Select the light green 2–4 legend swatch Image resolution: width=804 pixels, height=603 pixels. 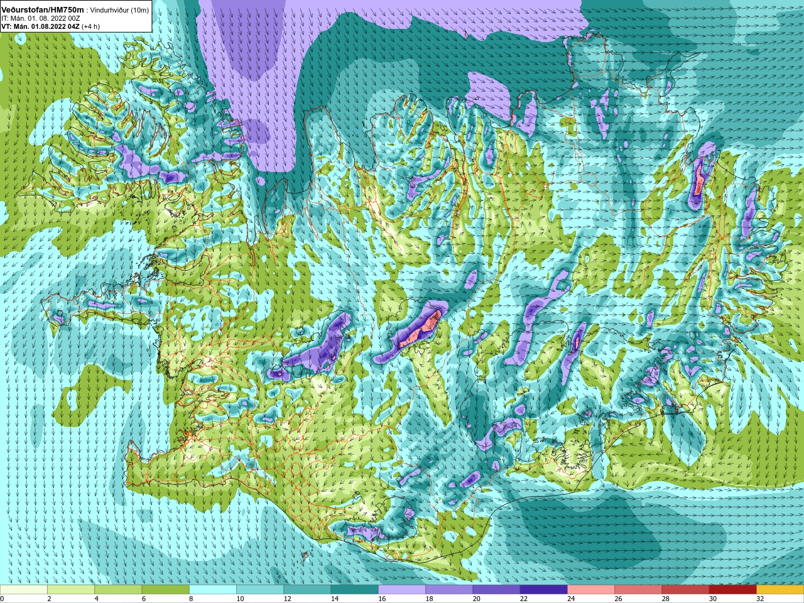tap(71, 589)
